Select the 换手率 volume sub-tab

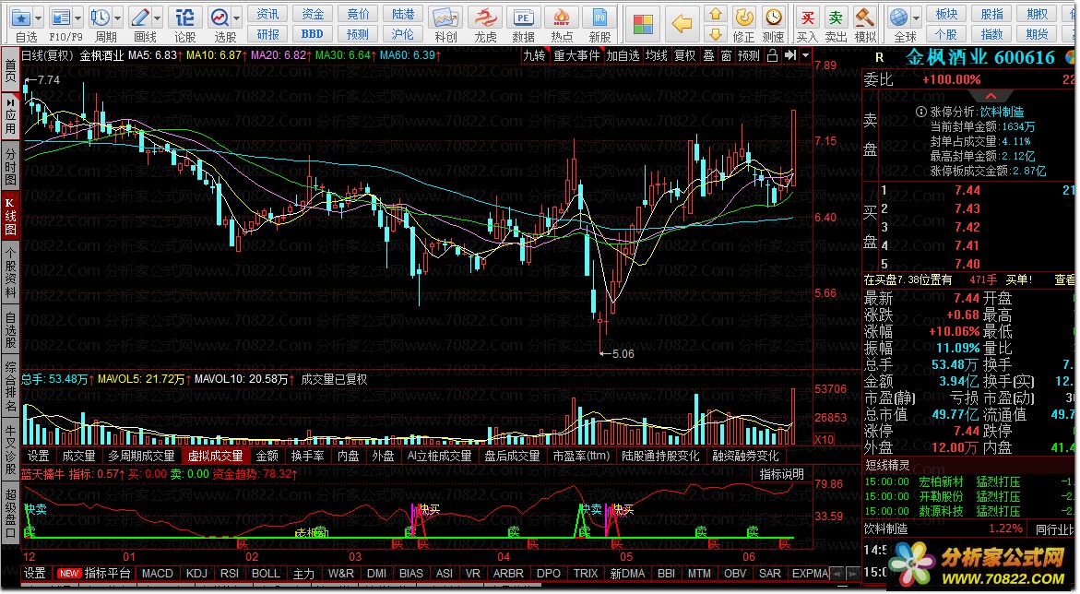pyautogui.click(x=307, y=456)
